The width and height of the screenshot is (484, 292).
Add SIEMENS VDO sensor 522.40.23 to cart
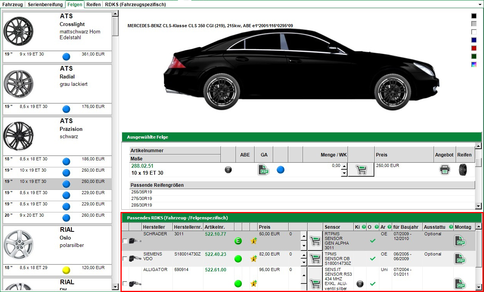tap(315, 259)
